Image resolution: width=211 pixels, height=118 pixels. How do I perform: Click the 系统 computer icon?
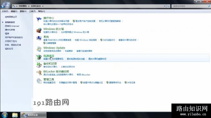(39, 38)
